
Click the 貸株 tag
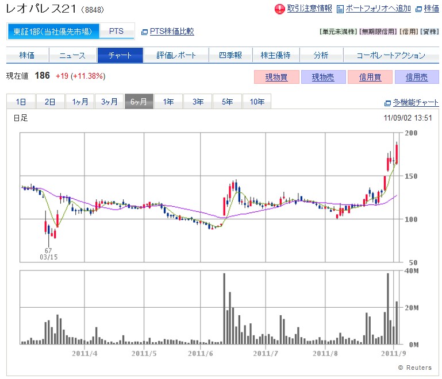click(x=429, y=32)
